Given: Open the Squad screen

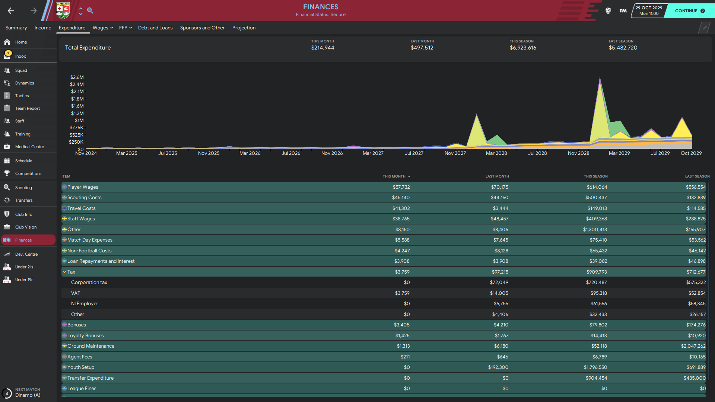Looking at the screenshot, I should pos(28,70).
